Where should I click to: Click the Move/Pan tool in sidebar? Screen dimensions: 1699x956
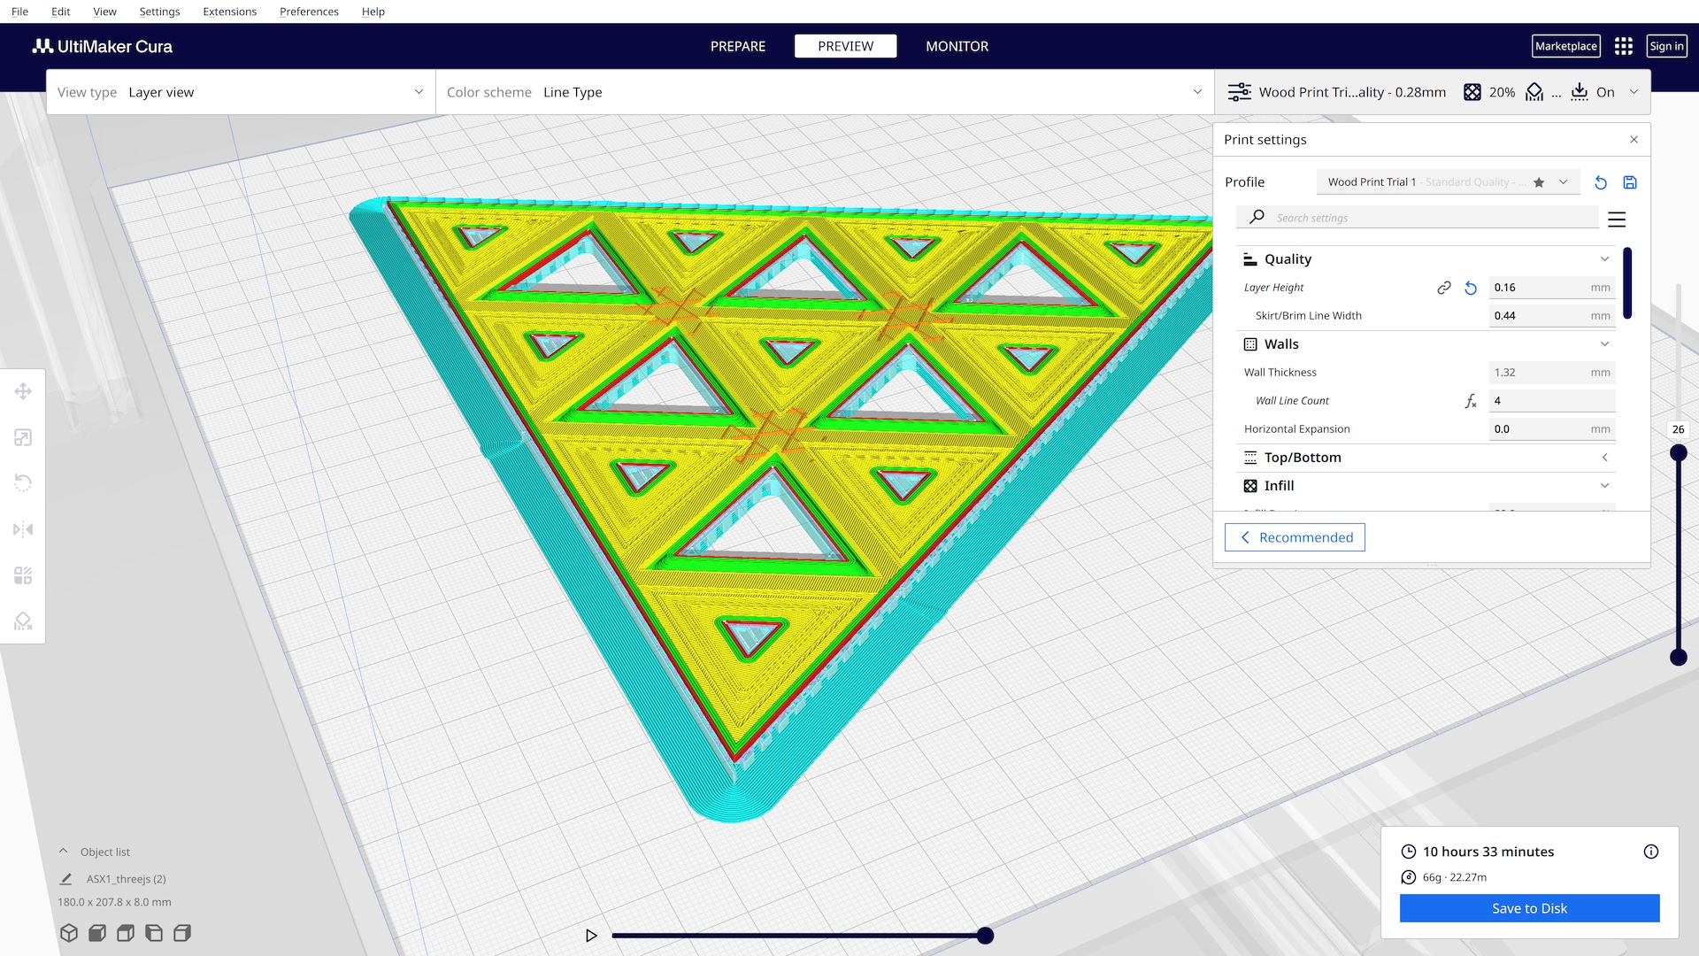click(23, 391)
